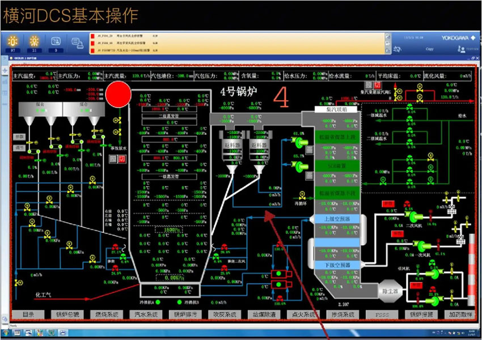Click the greyed FSSS button
This screenshot has width=482, height=340.
point(382,314)
